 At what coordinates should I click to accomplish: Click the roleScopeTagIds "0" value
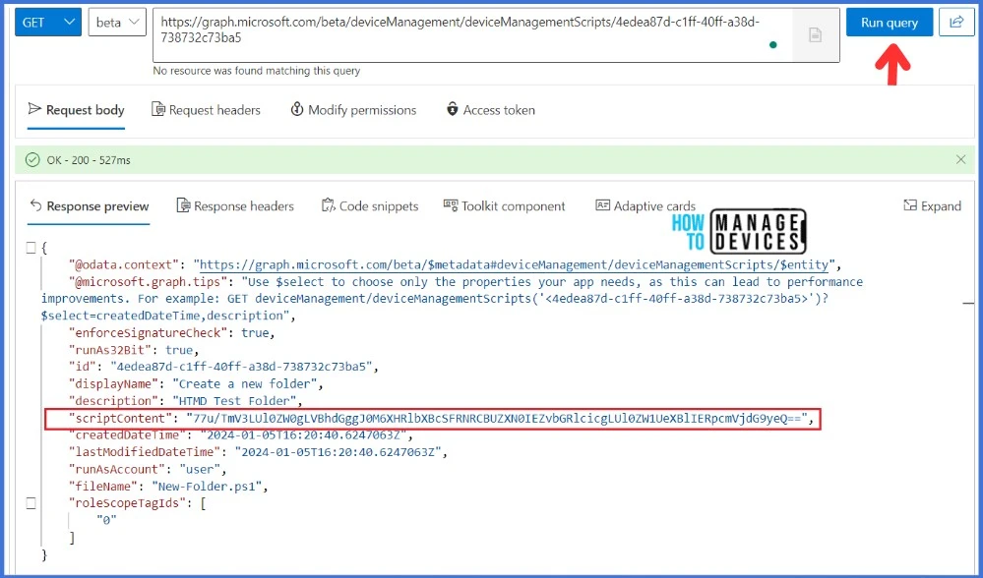106,520
